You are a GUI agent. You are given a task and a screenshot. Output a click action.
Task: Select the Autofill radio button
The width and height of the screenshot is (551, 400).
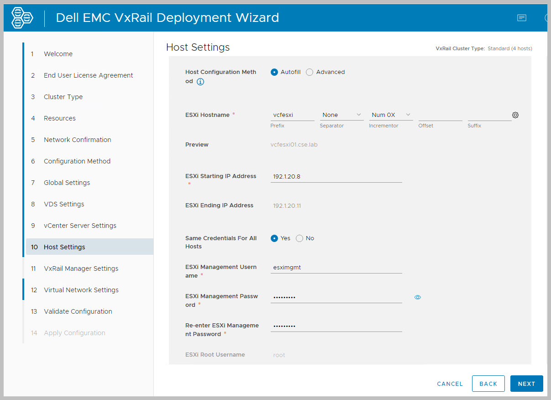click(x=274, y=72)
